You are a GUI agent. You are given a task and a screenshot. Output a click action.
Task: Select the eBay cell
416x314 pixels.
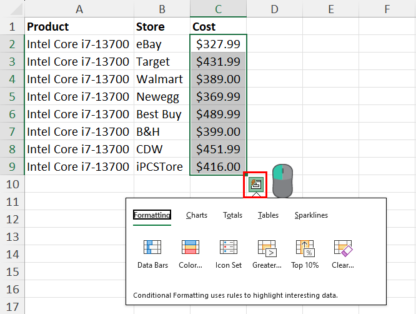click(x=162, y=44)
